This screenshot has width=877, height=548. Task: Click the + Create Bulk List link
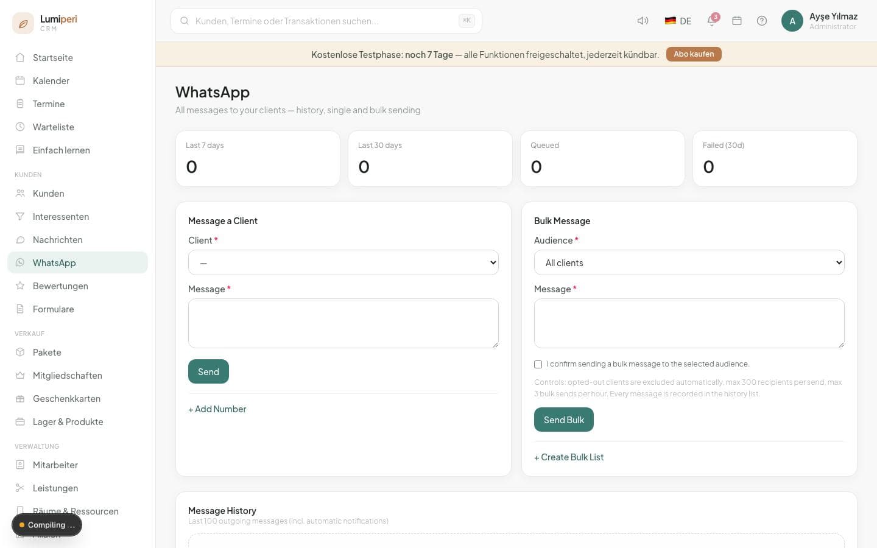(x=569, y=457)
